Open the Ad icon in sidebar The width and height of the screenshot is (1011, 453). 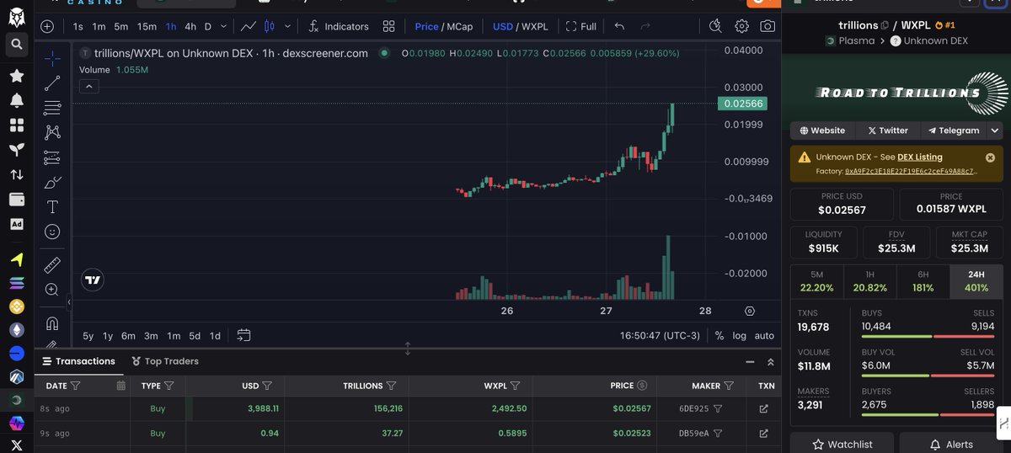tap(16, 224)
